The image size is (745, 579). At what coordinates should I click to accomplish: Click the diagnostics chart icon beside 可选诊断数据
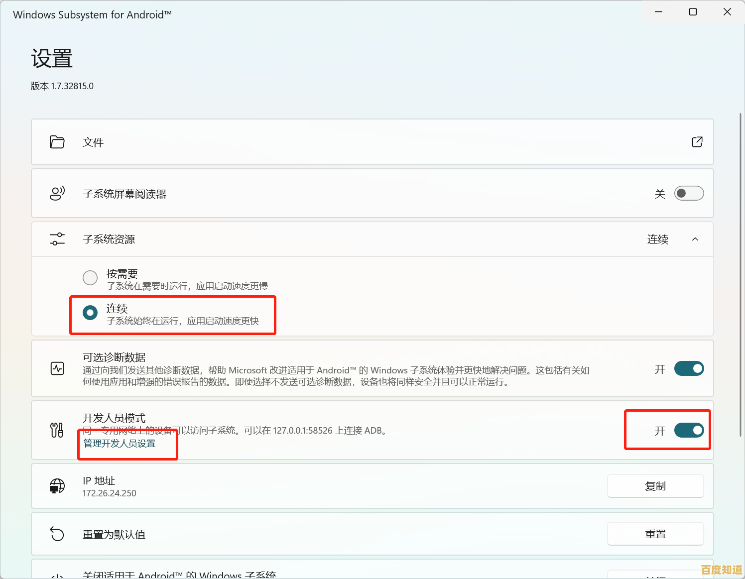point(57,368)
